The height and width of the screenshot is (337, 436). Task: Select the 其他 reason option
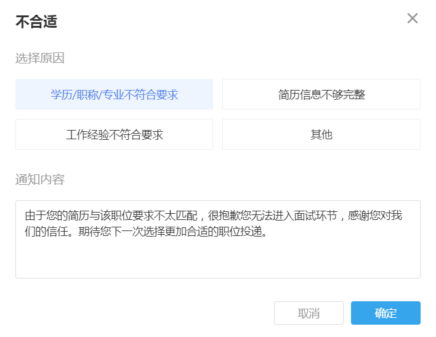[x=321, y=134]
